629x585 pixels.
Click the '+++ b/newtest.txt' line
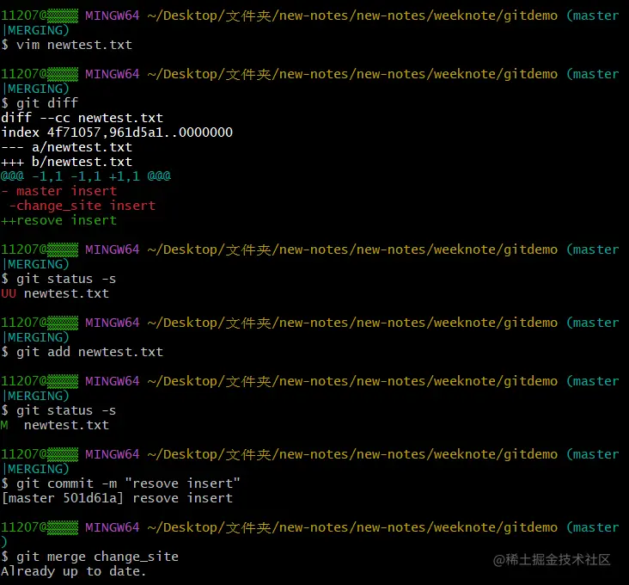pyautogui.click(x=66, y=162)
